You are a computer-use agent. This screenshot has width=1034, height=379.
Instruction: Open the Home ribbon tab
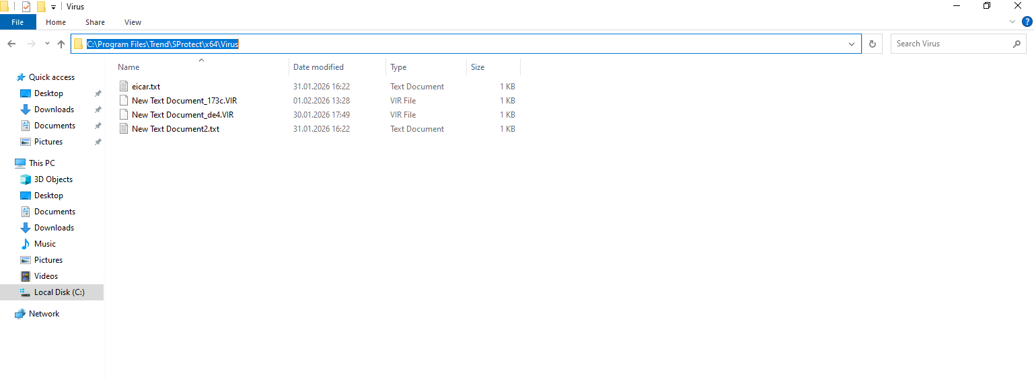click(x=56, y=22)
